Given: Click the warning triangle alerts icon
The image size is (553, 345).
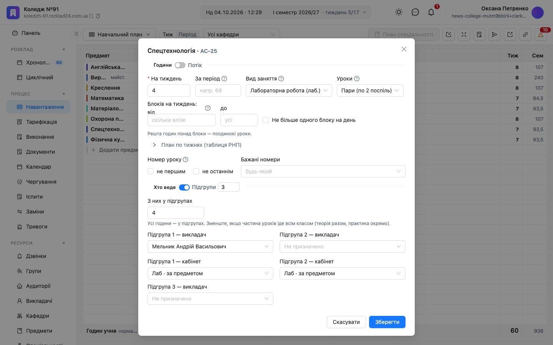Looking at the screenshot, I should tap(541, 34).
